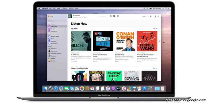Skip back 15 seconds in the player
208x104 pixels.
[x=111, y=16]
